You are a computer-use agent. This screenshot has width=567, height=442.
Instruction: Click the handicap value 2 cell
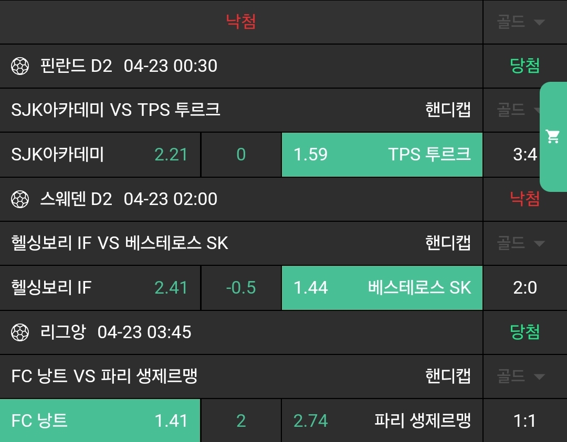pos(241,421)
